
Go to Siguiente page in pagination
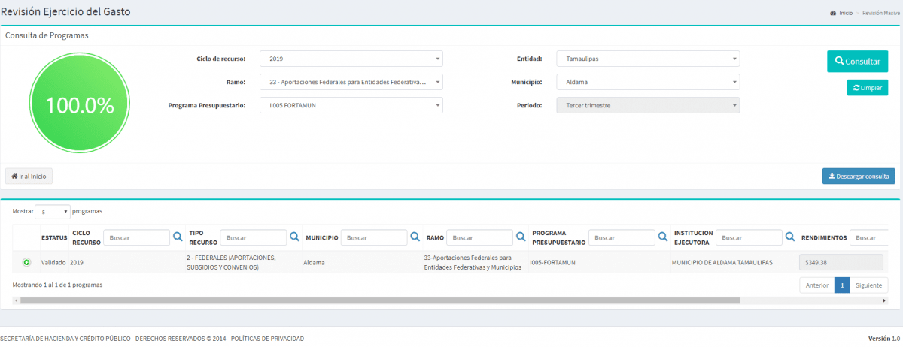869,285
